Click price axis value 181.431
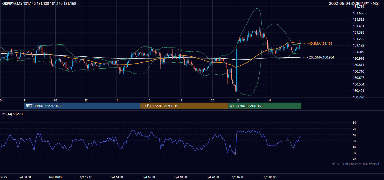 click(x=358, y=26)
